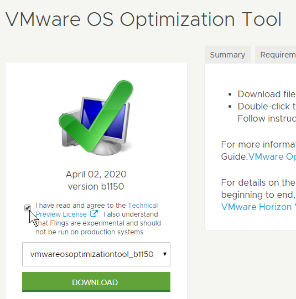Select the vmwareosoptimizationtool_b1150 file selector

point(96,254)
